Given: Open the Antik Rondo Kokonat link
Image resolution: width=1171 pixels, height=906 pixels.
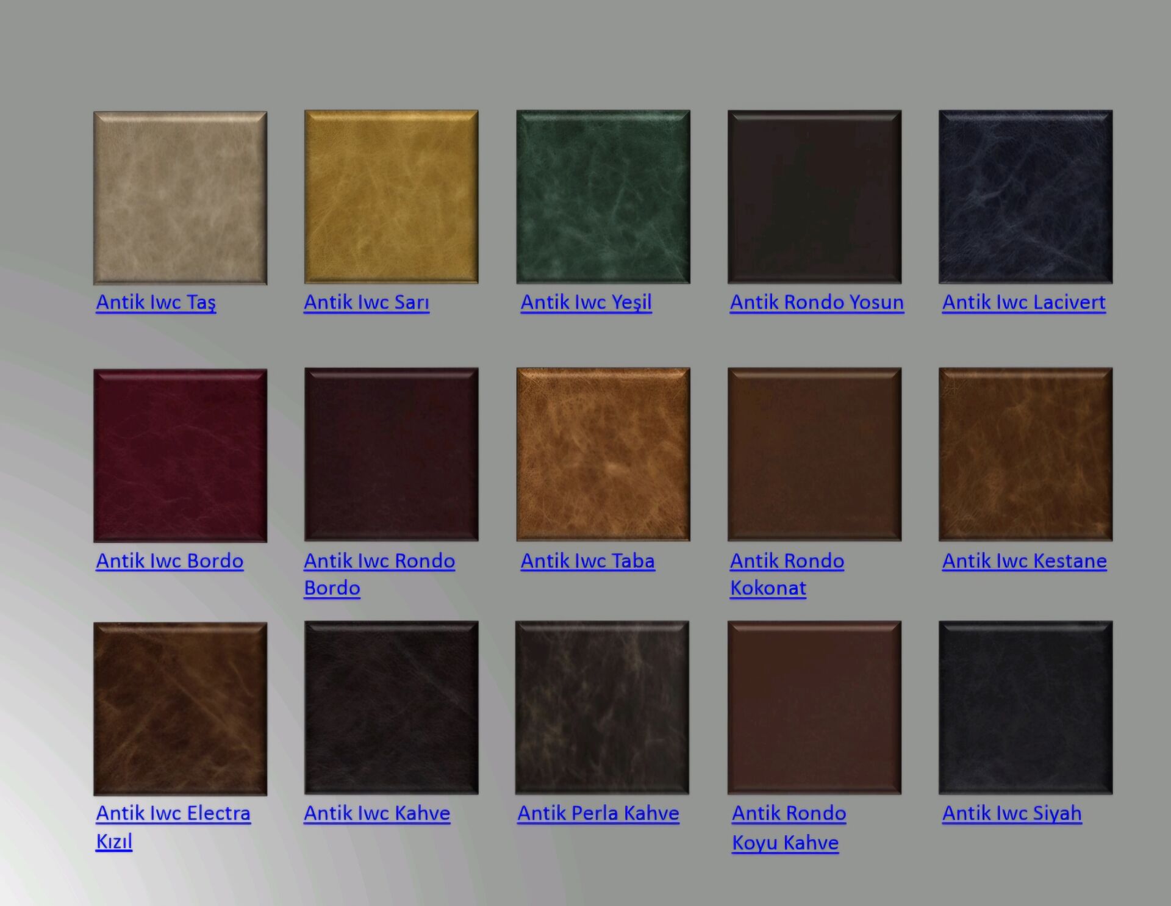Looking at the screenshot, I should point(787,561).
